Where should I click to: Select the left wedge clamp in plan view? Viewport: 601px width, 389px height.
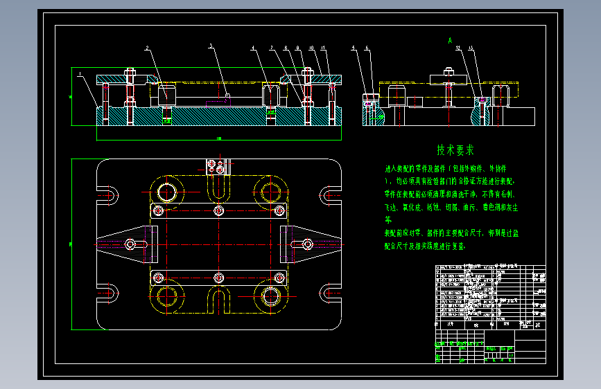coord(128,244)
